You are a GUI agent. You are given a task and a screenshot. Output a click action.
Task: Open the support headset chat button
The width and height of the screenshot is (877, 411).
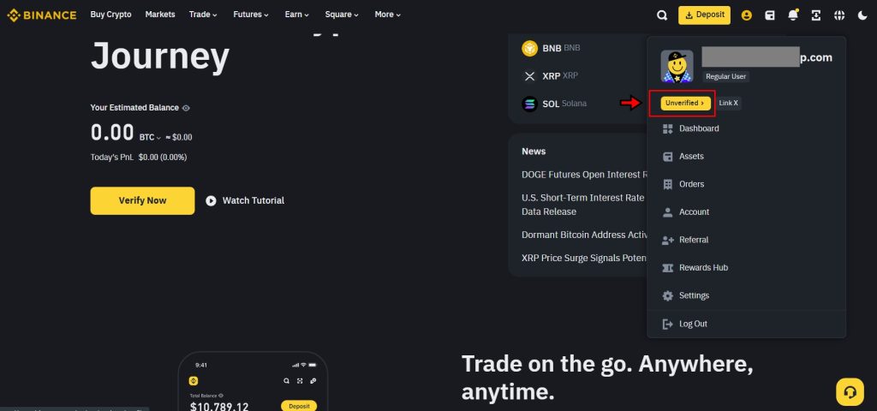[850, 392]
